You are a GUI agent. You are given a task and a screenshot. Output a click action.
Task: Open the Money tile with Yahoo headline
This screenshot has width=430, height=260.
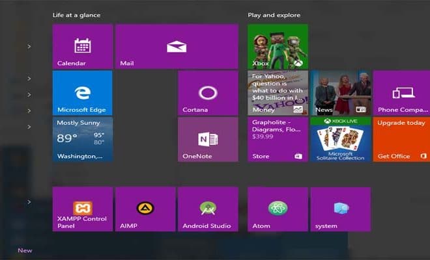click(x=278, y=93)
